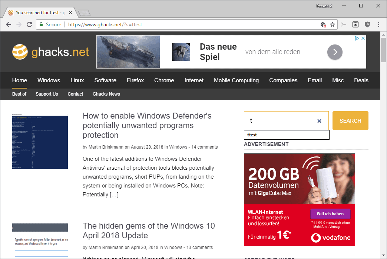Click 'Will ich haben' in the Vodafone ad
This screenshot has height=259, width=387.
click(x=330, y=213)
